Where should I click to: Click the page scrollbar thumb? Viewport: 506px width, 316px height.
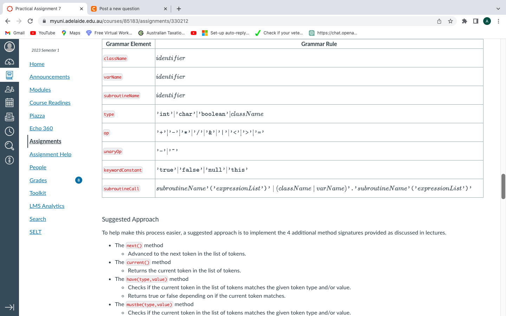503,187
